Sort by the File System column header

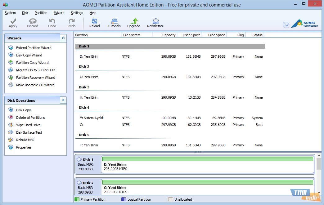(x=137, y=35)
